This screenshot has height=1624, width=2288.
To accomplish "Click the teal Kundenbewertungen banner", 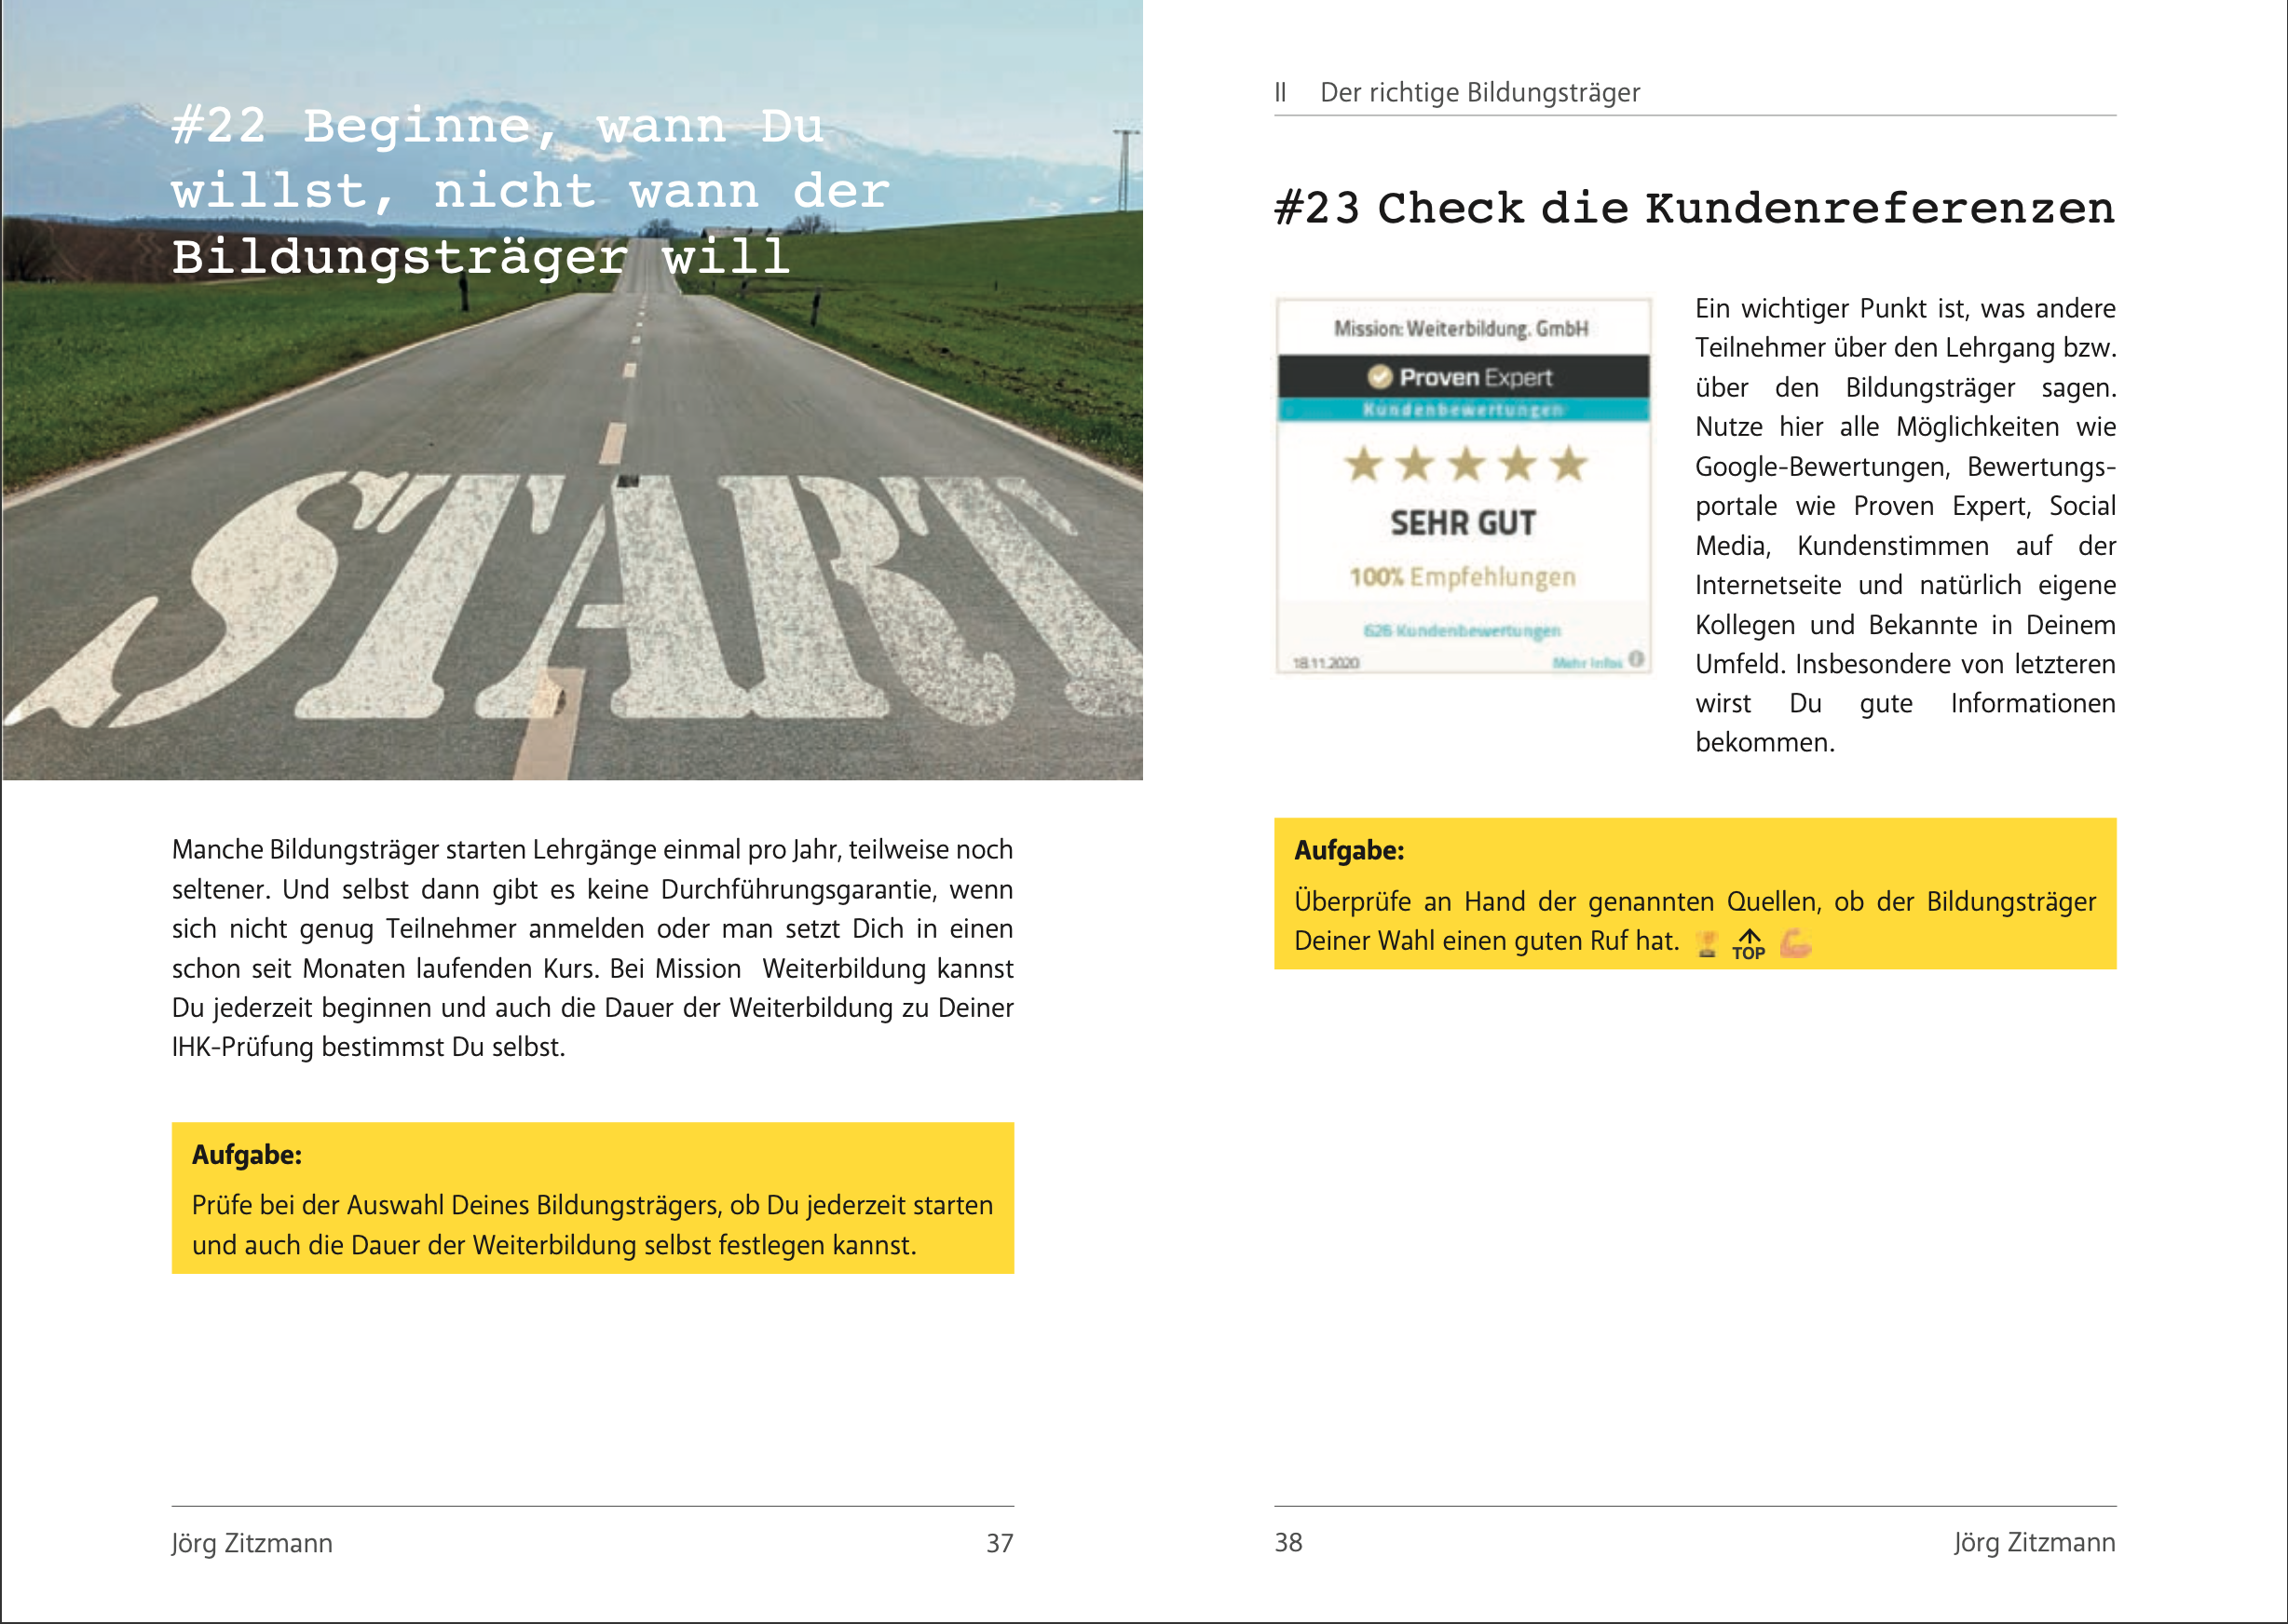I will [1464, 410].
